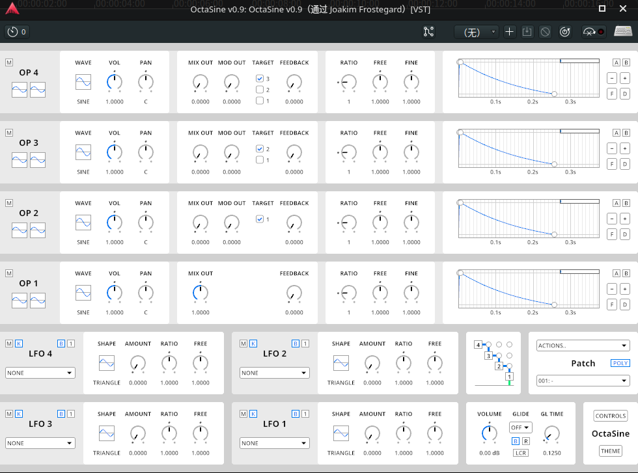
Task: Toggle LFO 1 one-shot 1 button
Action: click(x=305, y=414)
